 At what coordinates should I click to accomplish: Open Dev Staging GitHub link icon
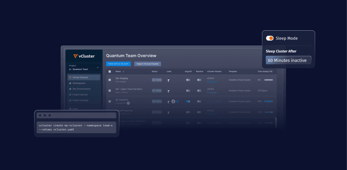(x=168, y=80)
